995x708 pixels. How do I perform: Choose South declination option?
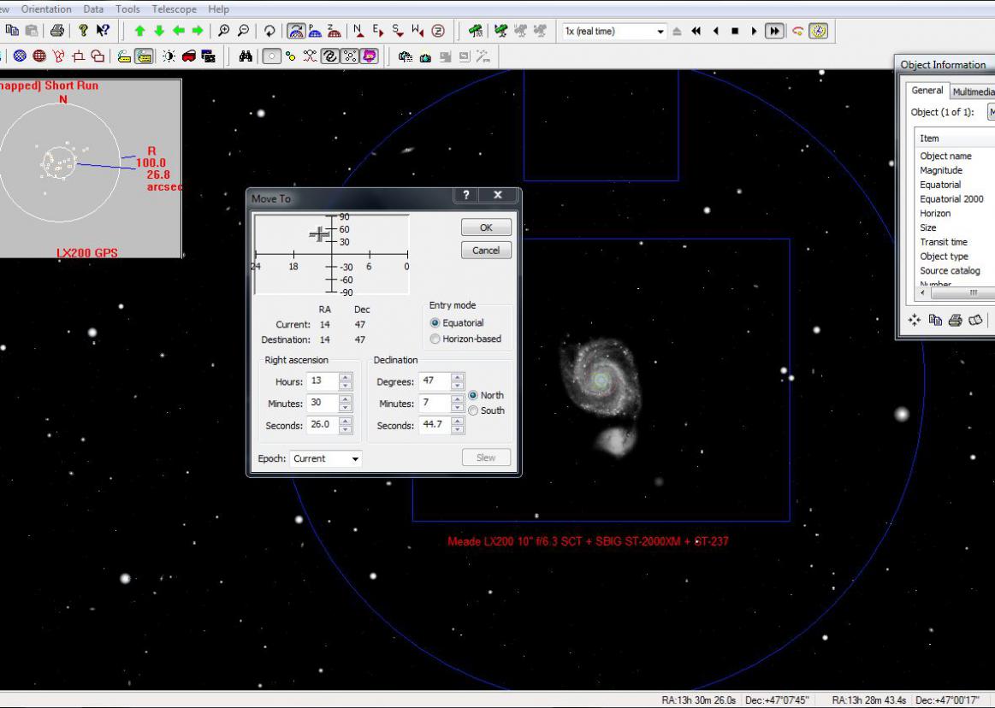473,411
